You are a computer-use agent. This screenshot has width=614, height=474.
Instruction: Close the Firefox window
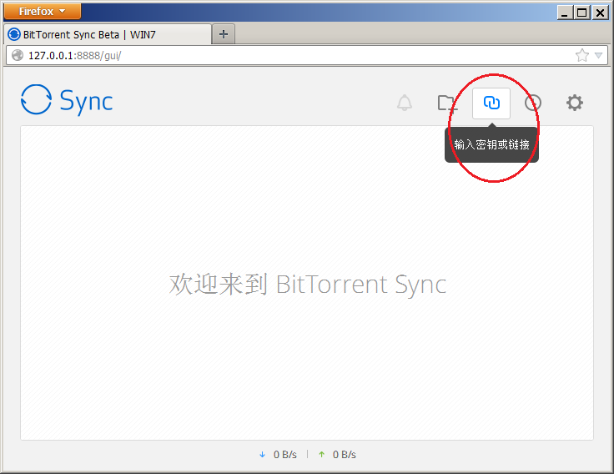click(599, 12)
